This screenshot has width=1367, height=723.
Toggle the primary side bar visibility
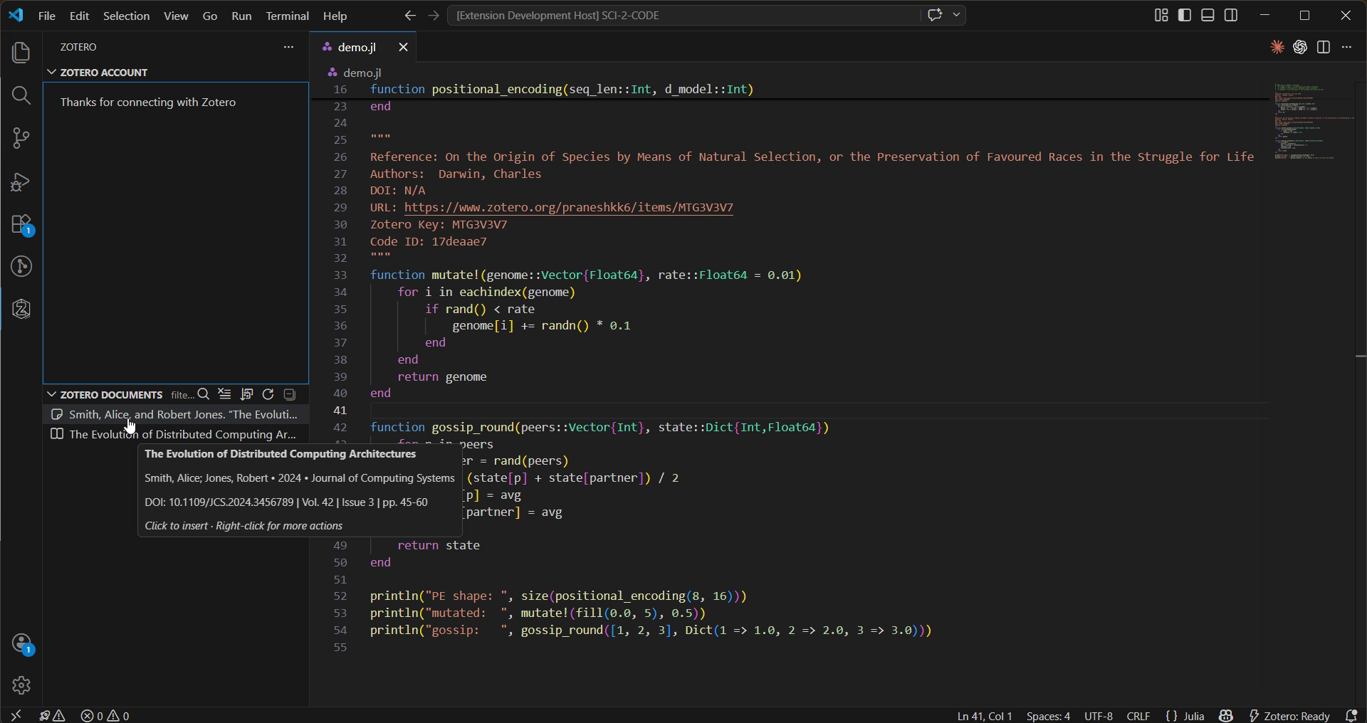pos(1185,15)
